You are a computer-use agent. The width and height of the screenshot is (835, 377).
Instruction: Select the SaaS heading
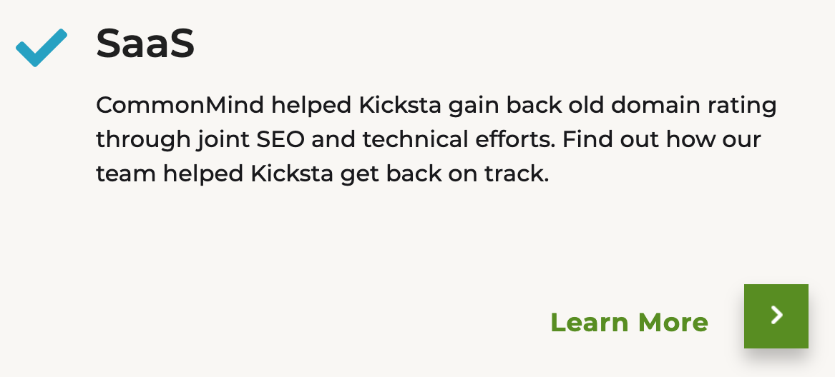[x=145, y=44]
